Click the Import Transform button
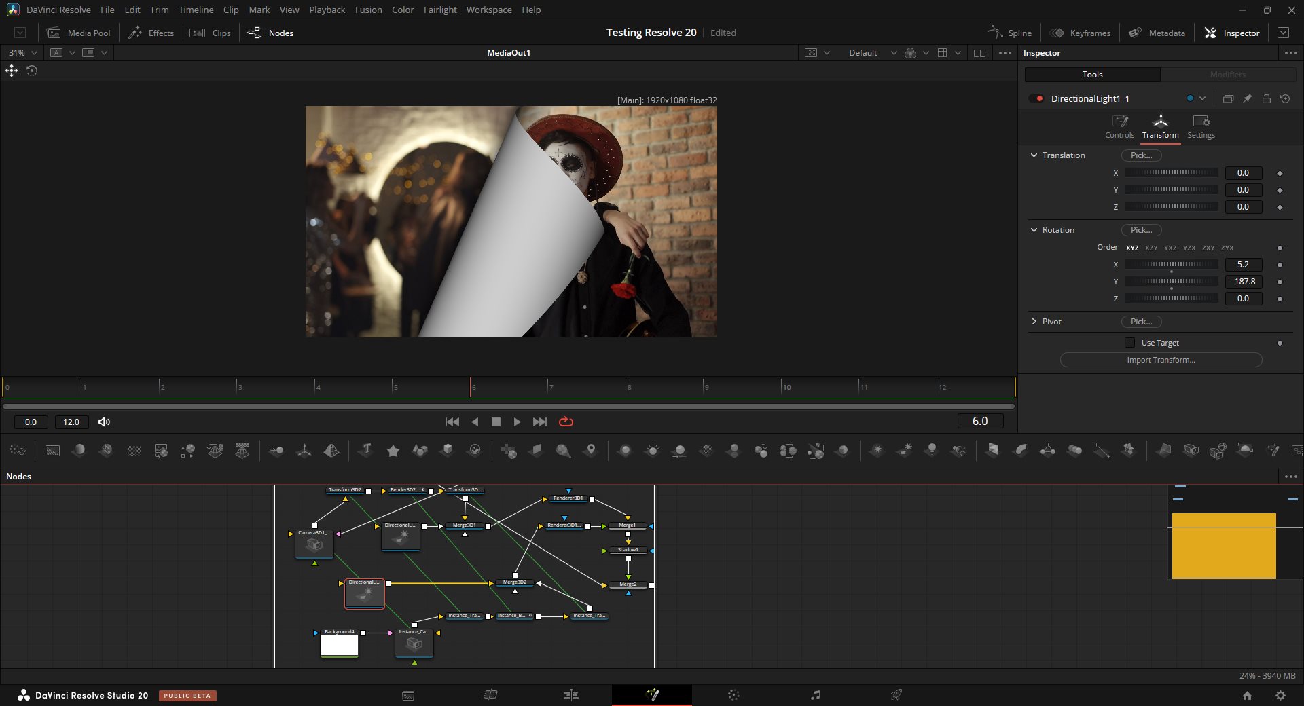Image resolution: width=1304 pixels, height=706 pixels. 1161,360
